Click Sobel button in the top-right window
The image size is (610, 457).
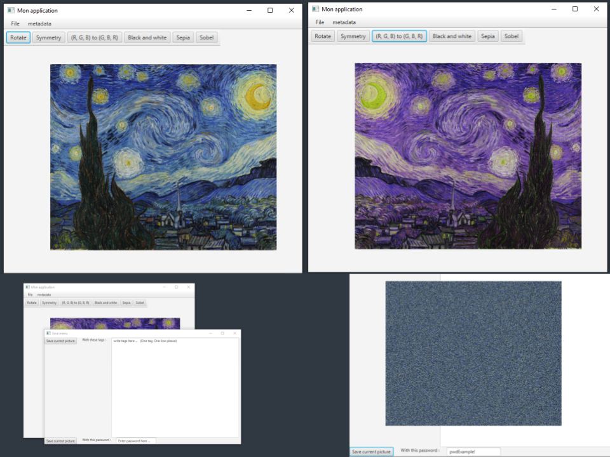512,36
